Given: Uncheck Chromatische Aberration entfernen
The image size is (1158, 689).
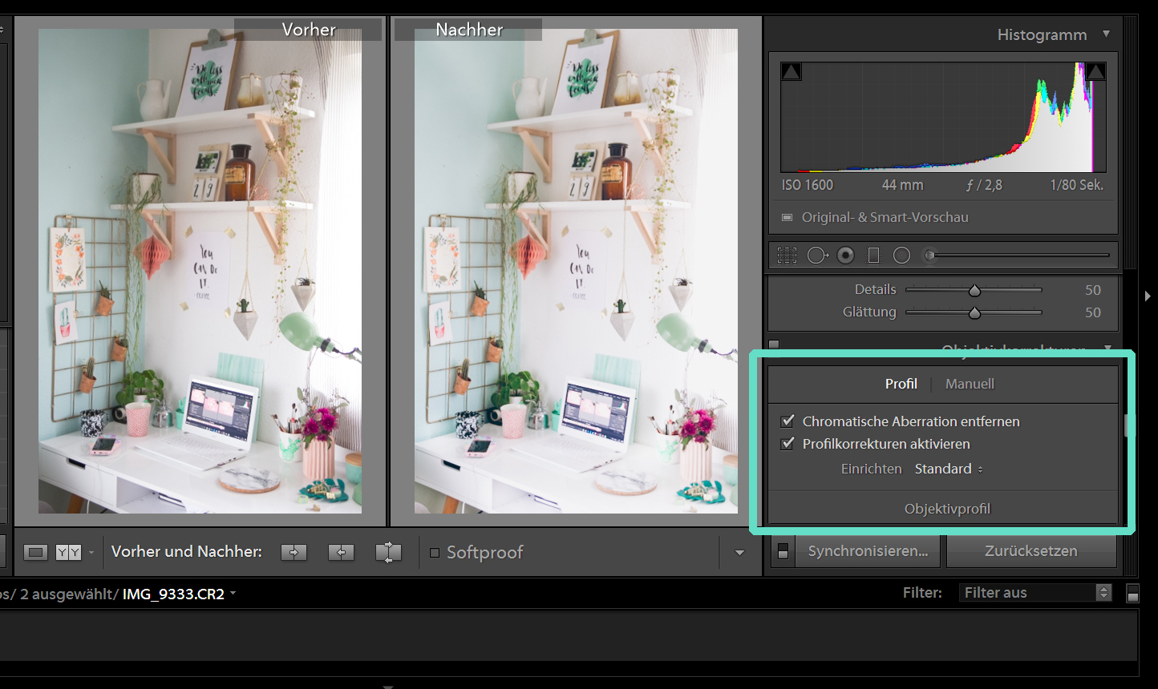Looking at the screenshot, I should (788, 421).
